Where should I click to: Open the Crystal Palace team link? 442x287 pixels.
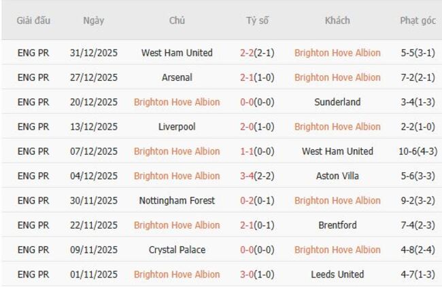pyautogui.click(x=177, y=250)
